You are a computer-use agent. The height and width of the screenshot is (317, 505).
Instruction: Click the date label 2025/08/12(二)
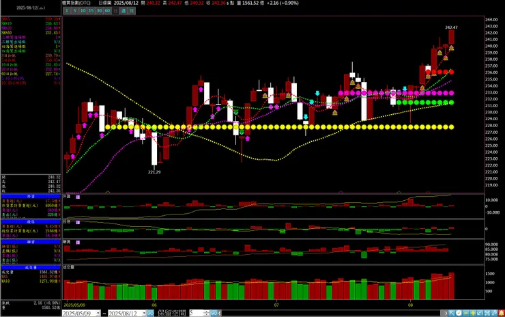pos(31,8)
